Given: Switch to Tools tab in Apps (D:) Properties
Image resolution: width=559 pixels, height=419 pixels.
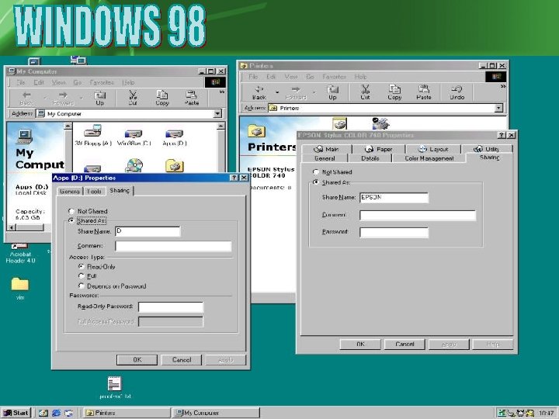Looking at the screenshot, I should click(x=94, y=192).
